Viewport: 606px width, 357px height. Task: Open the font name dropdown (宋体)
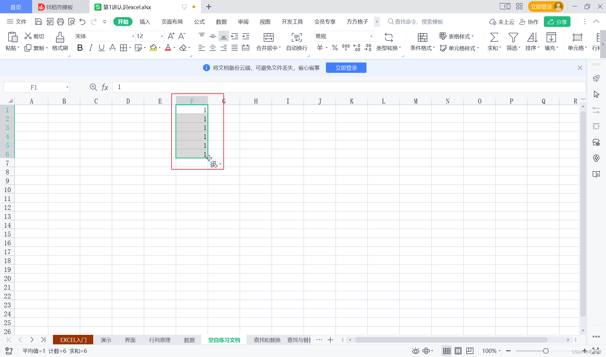133,36
